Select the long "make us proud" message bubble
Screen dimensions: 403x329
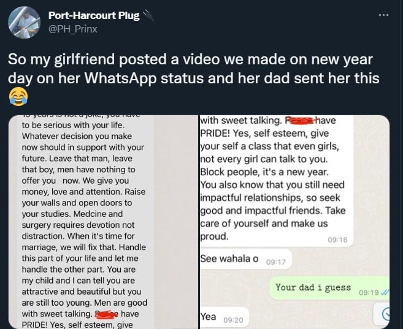click(277, 181)
